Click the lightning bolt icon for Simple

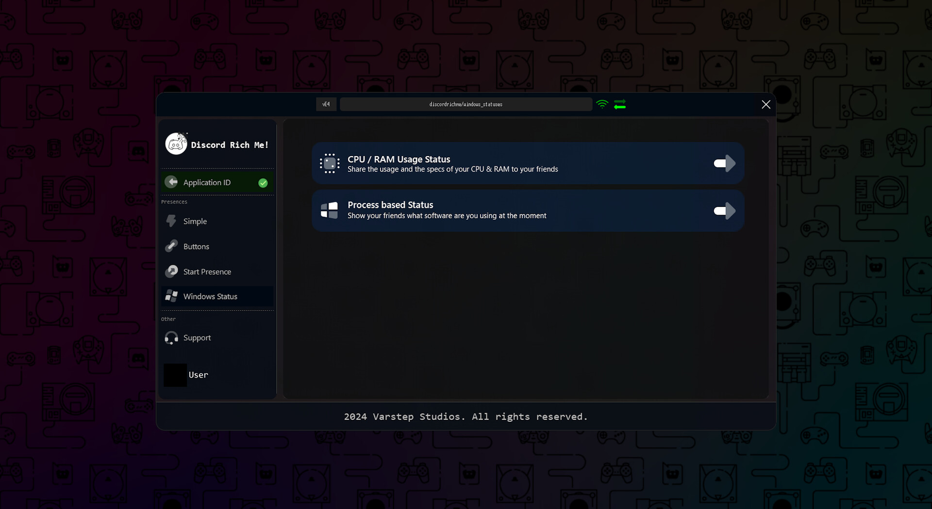coord(171,221)
